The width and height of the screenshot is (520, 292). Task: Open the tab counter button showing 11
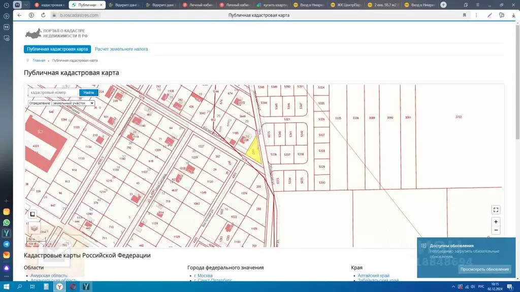tap(17, 5)
